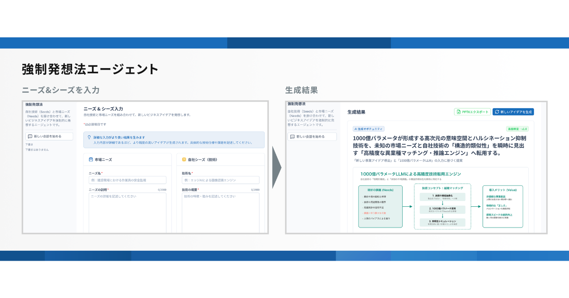Click the 1000億パラメータLLM diagram title
Image resolution: width=569 pixels, height=298 pixels.
point(410,174)
